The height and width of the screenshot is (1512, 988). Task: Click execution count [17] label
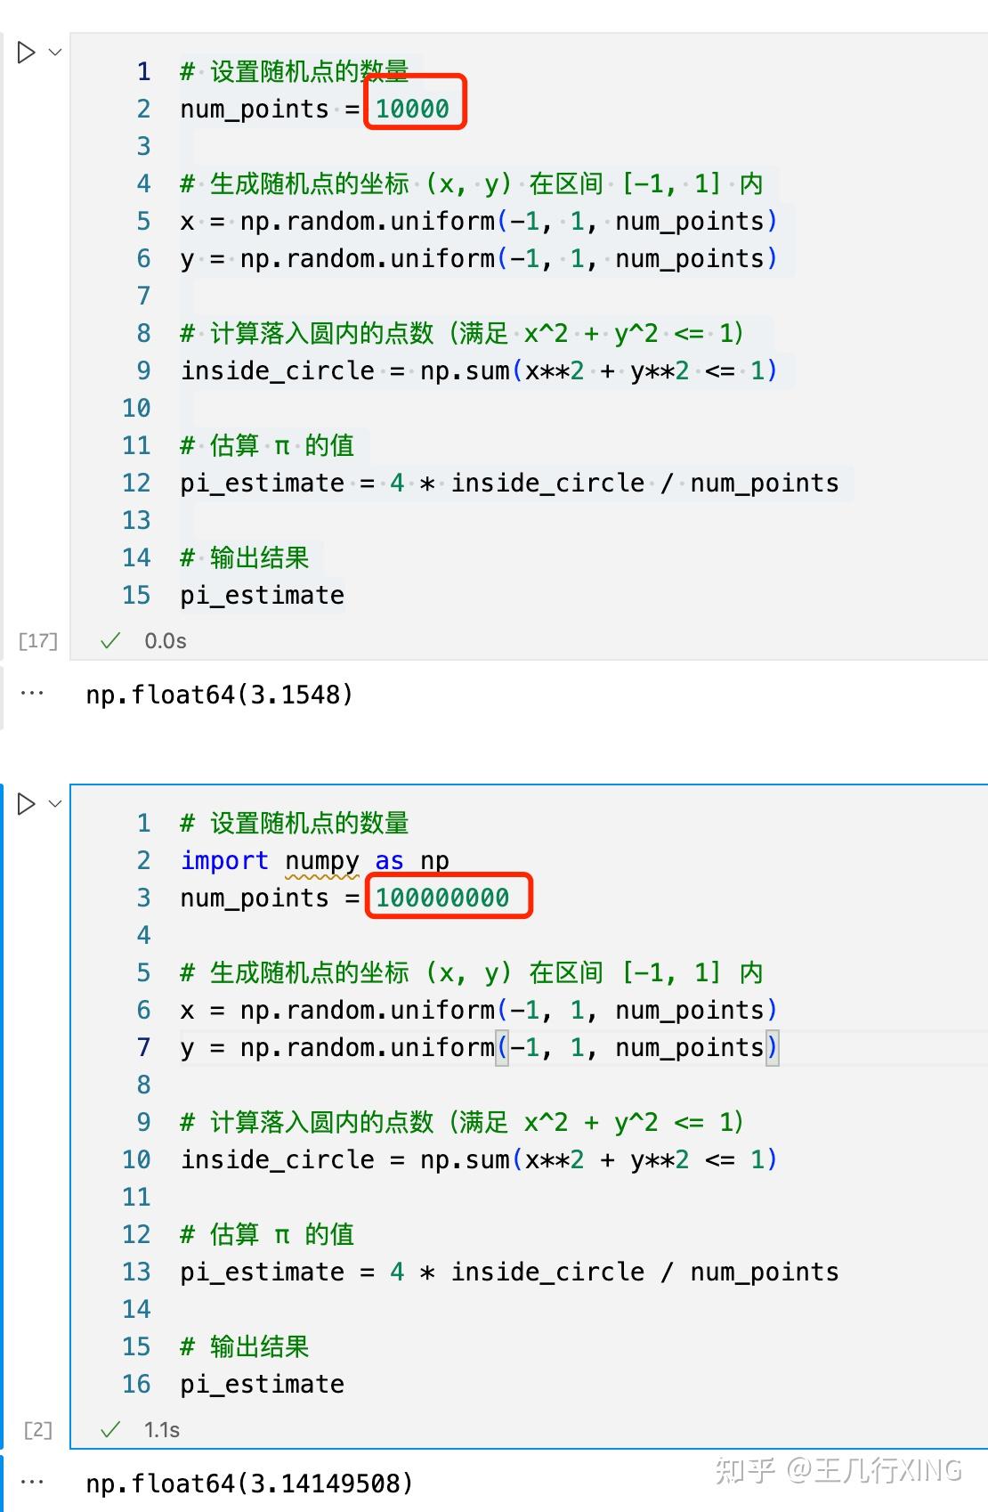(38, 641)
